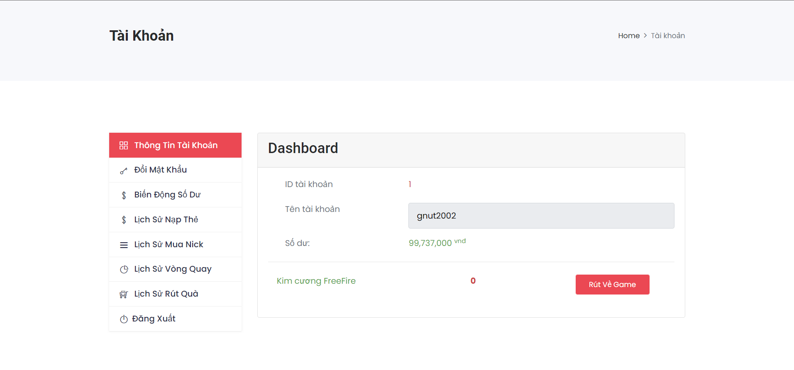The height and width of the screenshot is (370, 794).
Task: Click the FreeFire diamond count 0
Action: [473, 281]
